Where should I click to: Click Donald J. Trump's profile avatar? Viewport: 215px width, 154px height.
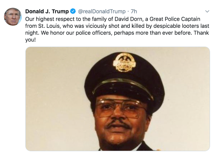[x=13, y=16]
